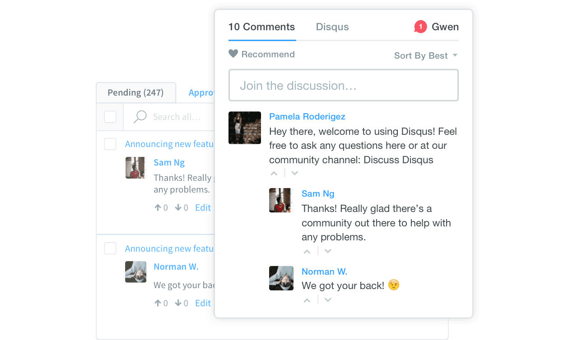Screen dimensions: 578x340
Task: Click Pamela Roderigez's avatar
Action: click(x=245, y=128)
